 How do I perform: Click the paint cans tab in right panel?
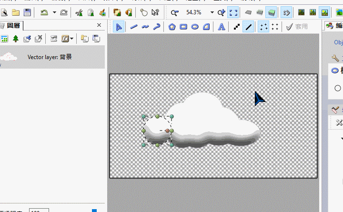[x=330, y=26]
